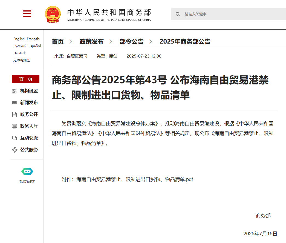
Task: Switch to Français language
Action: coord(33,39)
